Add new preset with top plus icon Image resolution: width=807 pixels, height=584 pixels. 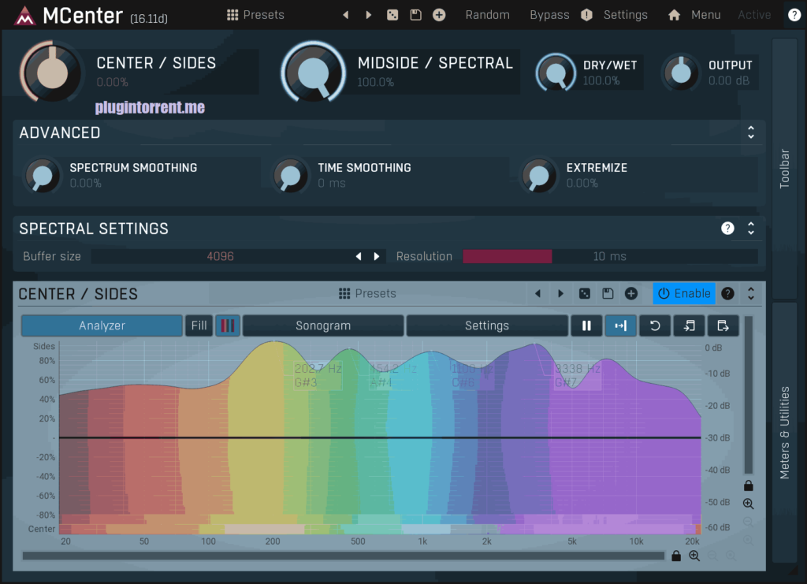(x=439, y=15)
